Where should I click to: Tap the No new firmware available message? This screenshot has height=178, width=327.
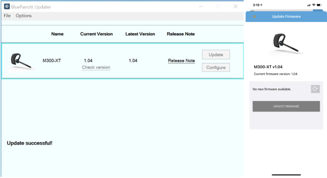[x=272, y=89]
